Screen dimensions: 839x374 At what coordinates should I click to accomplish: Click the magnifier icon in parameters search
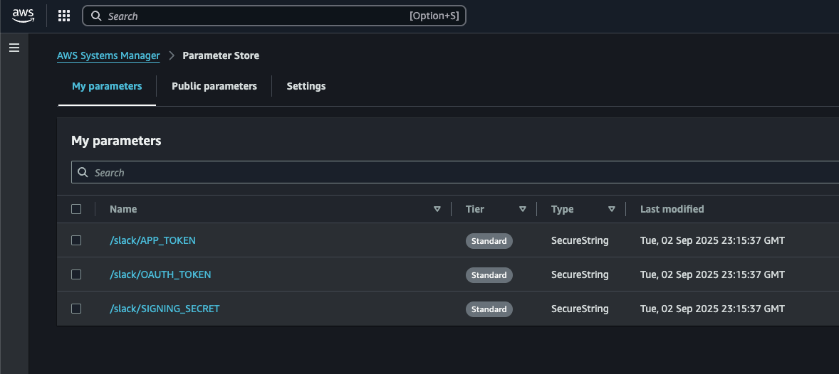point(83,172)
